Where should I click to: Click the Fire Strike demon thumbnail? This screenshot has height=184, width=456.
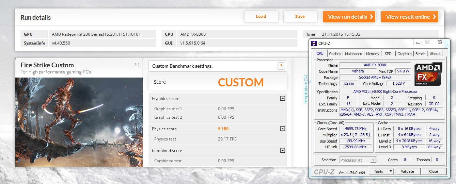pyautogui.click(x=79, y=122)
